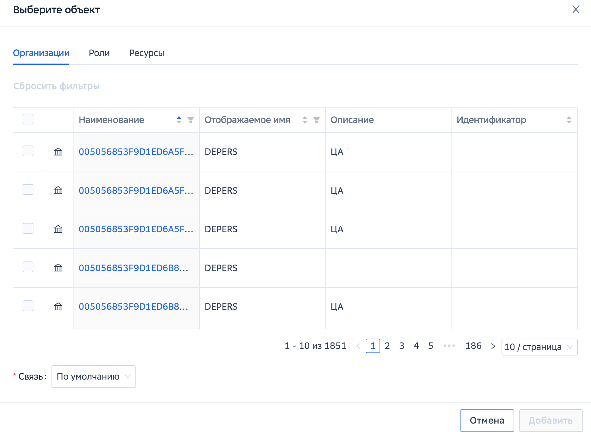The width and height of the screenshot is (591, 432).
Task: Switch to the Роли tab
Action: [x=99, y=53]
